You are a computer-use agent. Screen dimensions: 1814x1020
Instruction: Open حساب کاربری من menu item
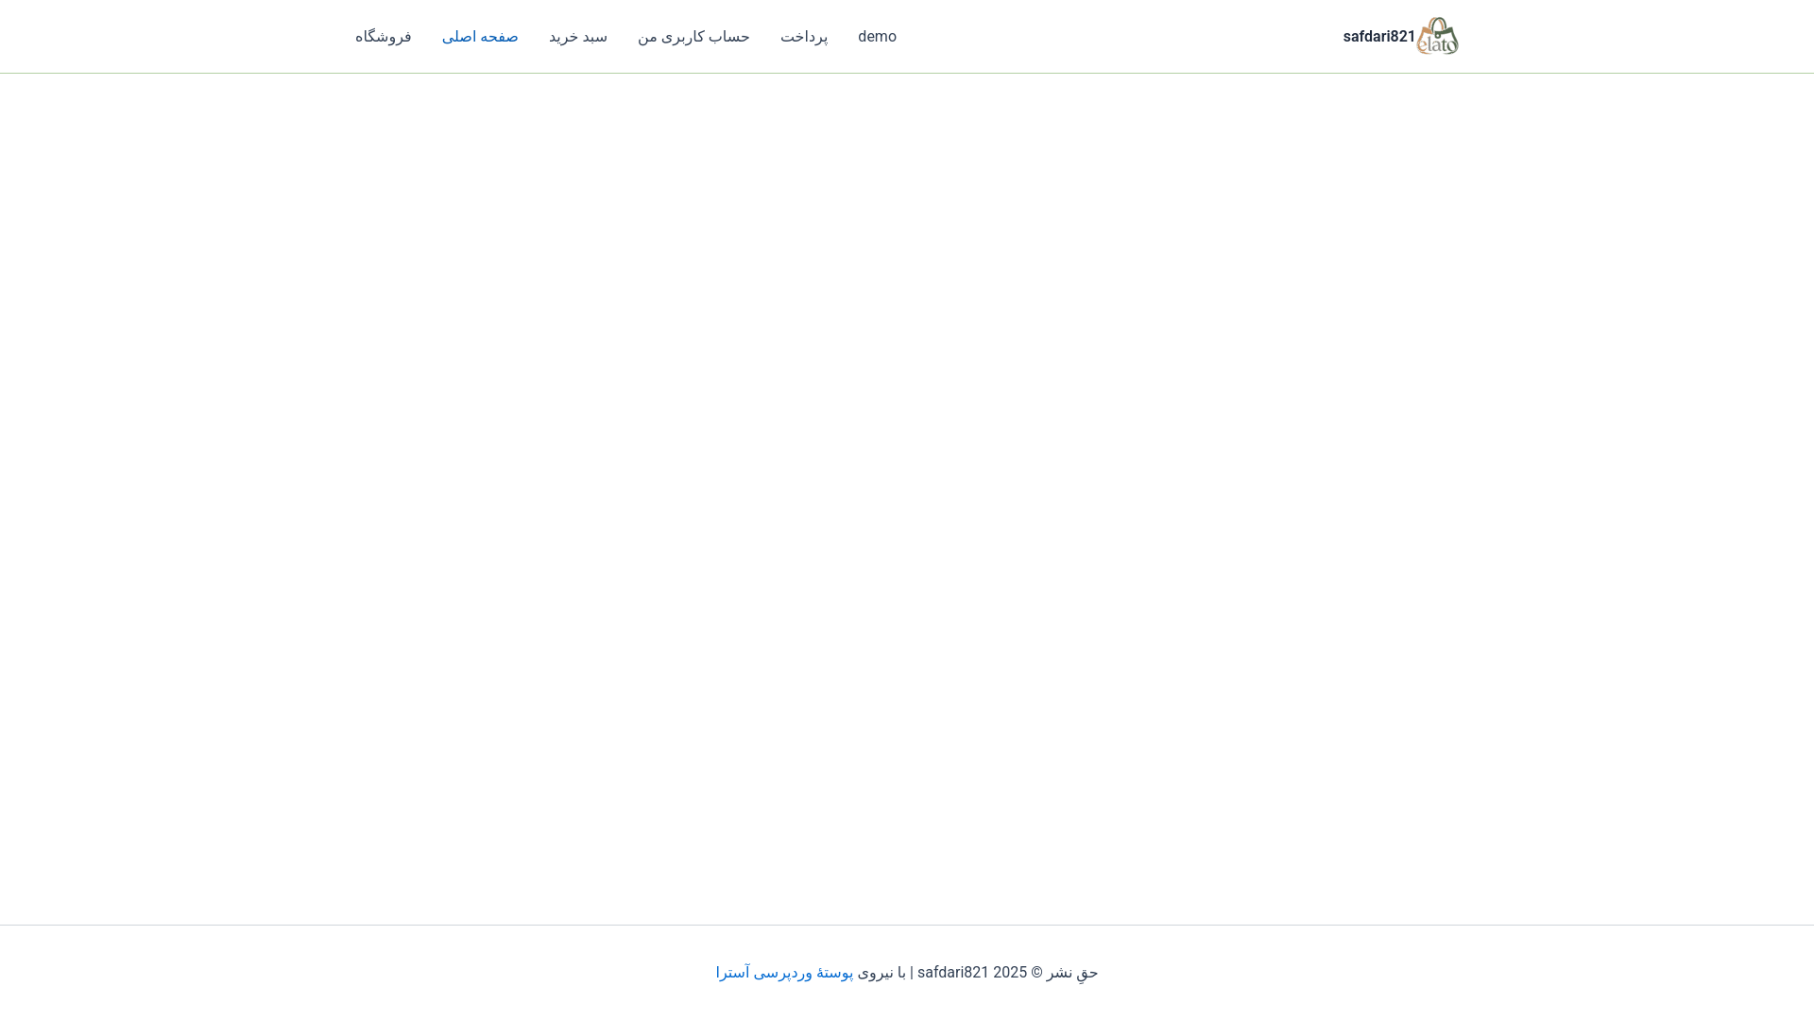click(x=693, y=37)
